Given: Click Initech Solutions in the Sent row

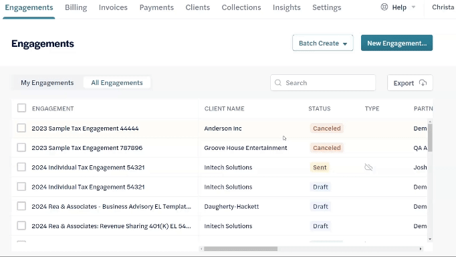Looking at the screenshot, I should (228, 167).
